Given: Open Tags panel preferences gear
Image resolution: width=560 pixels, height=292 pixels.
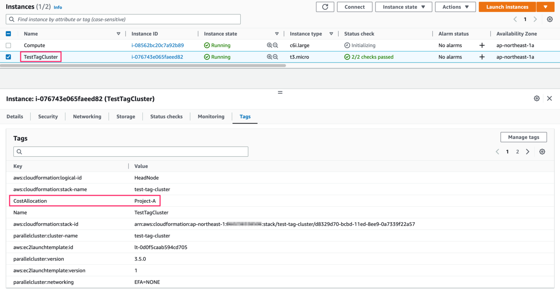Looking at the screenshot, I should point(542,151).
